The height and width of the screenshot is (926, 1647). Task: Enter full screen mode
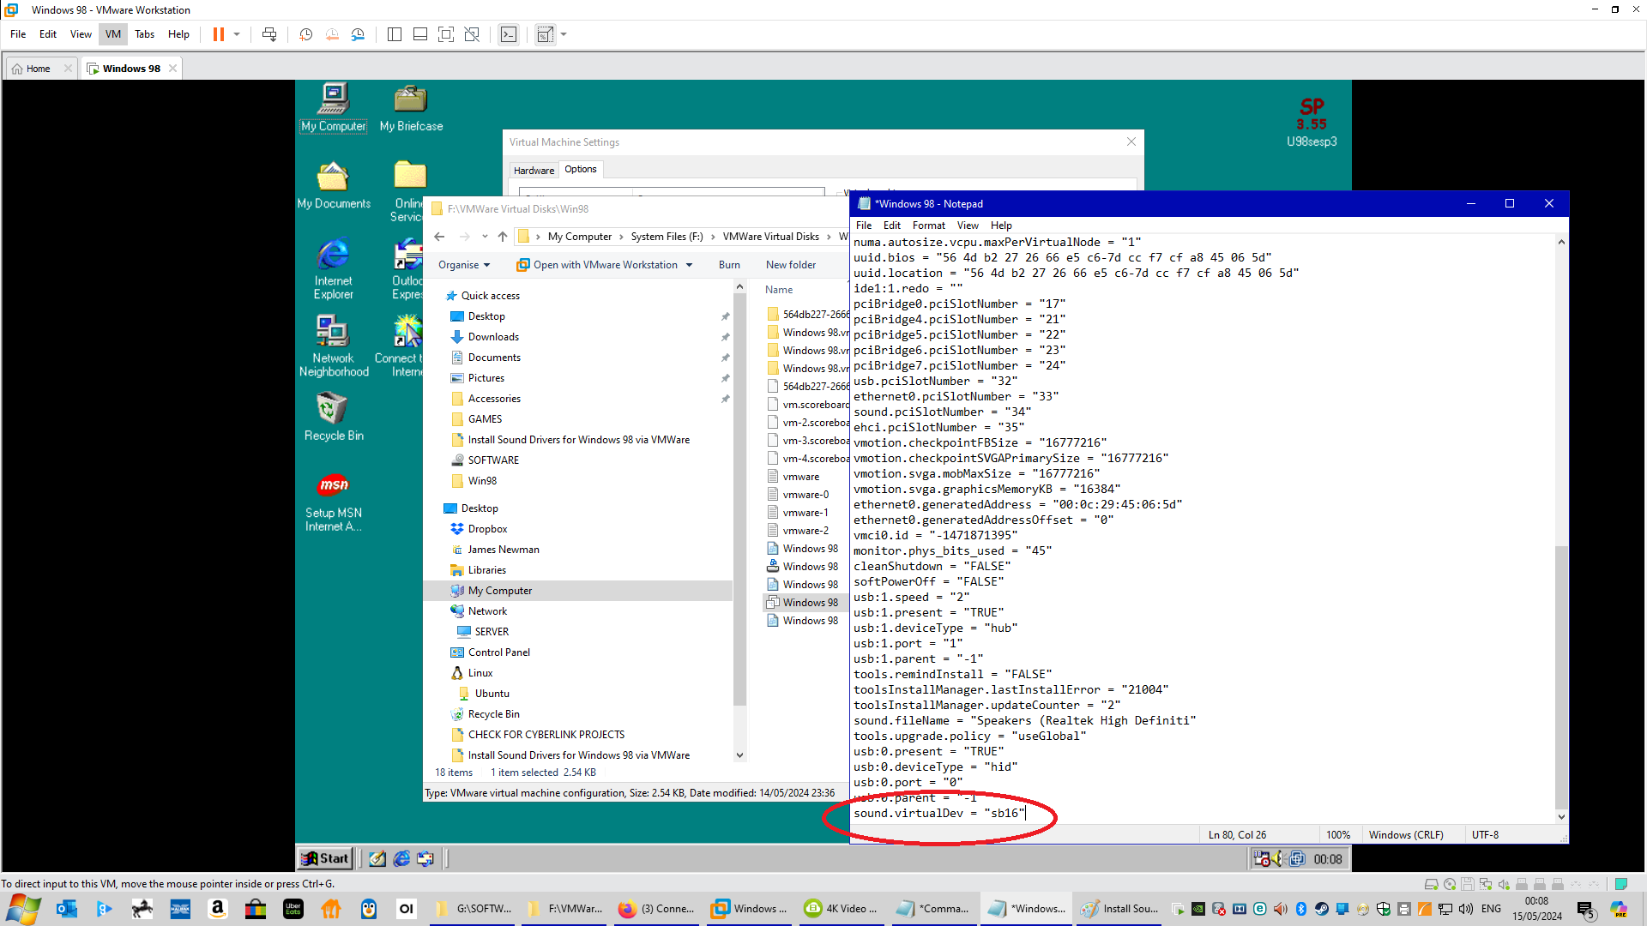pyautogui.click(x=446, y=34)
